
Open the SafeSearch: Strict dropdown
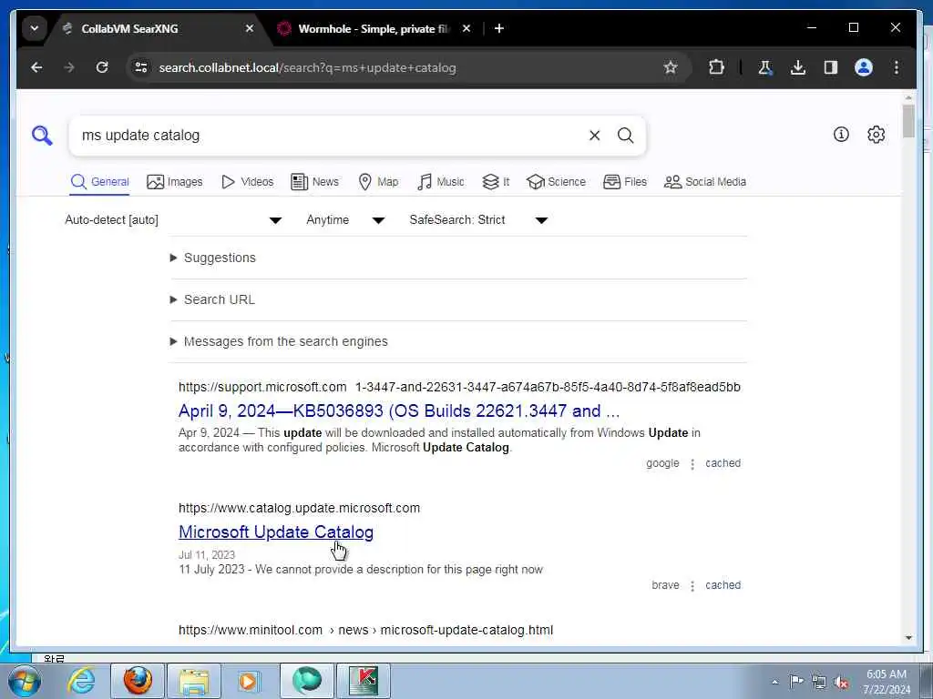(x=478, y=220)
